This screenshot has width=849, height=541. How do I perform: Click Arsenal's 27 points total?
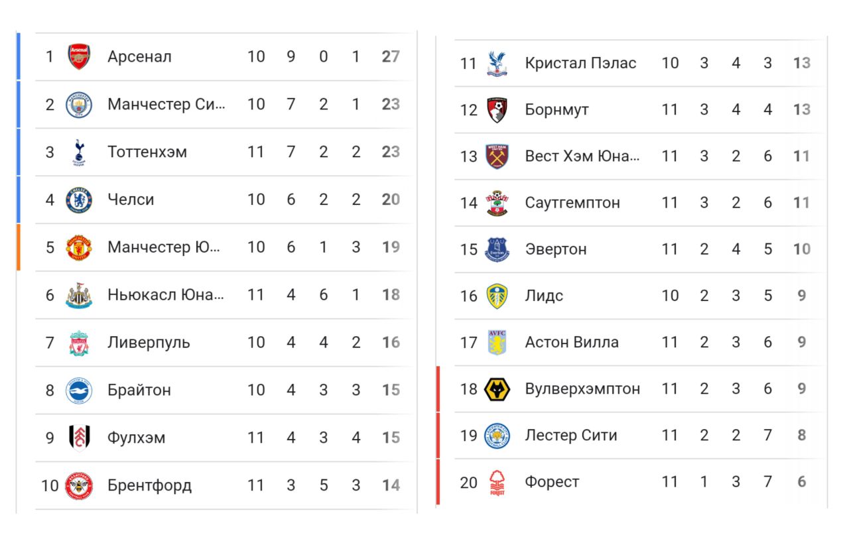[x=391, y=57]
